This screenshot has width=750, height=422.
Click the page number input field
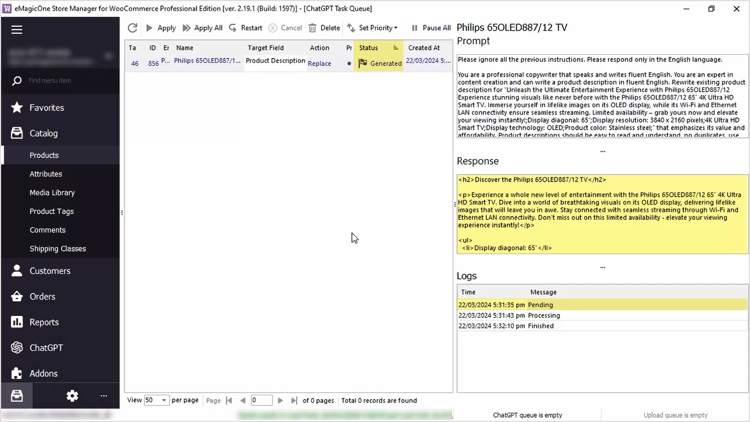[x=261, y=401]
